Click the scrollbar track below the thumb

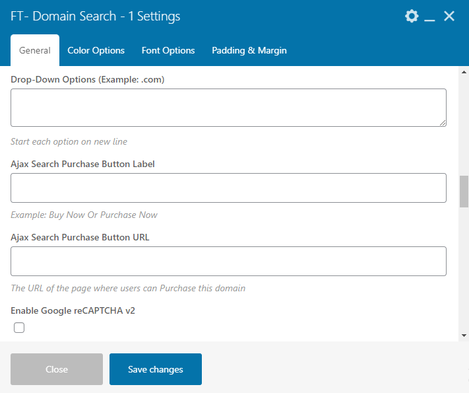pyautogui.click(x=464, y=271)
